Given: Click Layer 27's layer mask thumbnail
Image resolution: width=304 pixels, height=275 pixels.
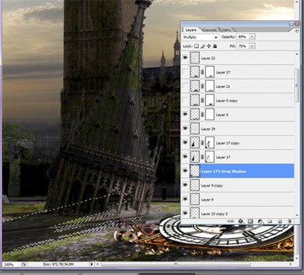Looking at the screenshot, I should coord(210,72).
